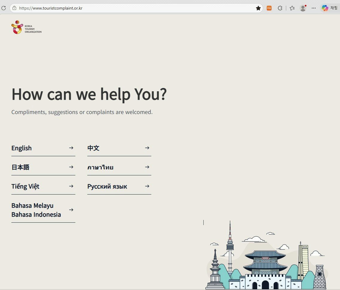
Task: Open the orange EX extension icon
Action: (x=269, y=8)
